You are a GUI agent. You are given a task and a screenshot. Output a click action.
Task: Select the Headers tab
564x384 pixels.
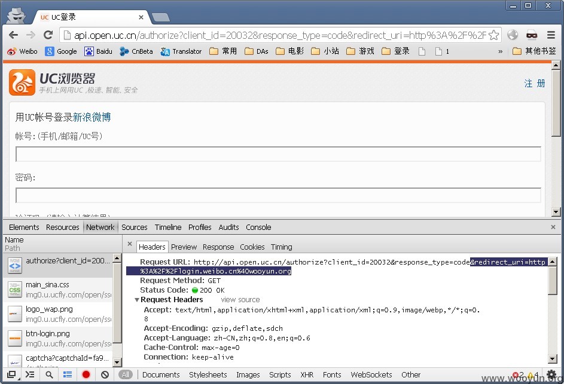pos(152,247)
